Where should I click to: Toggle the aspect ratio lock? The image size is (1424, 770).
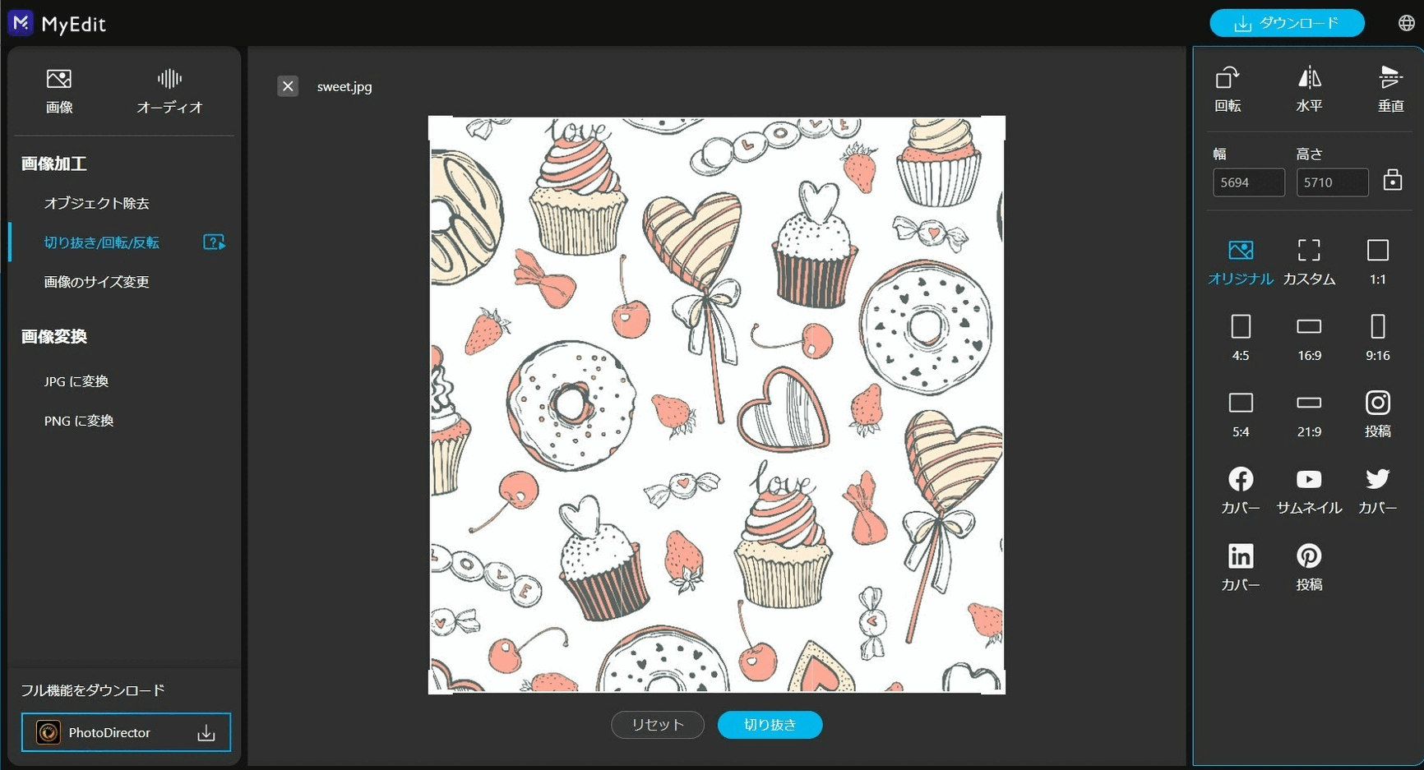pyautogui.click(x=1393, y=180)
